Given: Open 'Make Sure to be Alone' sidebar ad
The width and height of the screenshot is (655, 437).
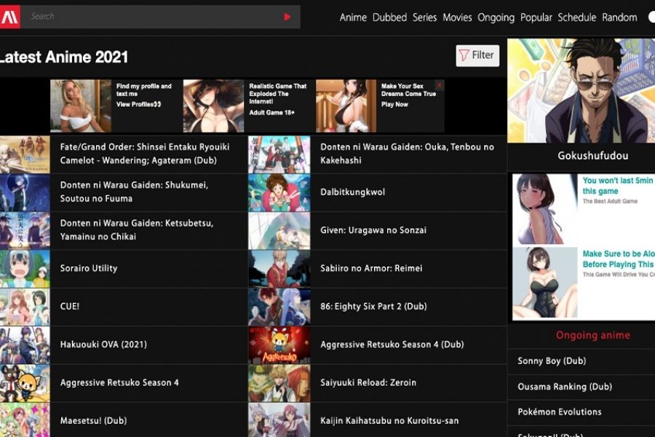Looking at the screenshot, I should click(x=584, y=283).
